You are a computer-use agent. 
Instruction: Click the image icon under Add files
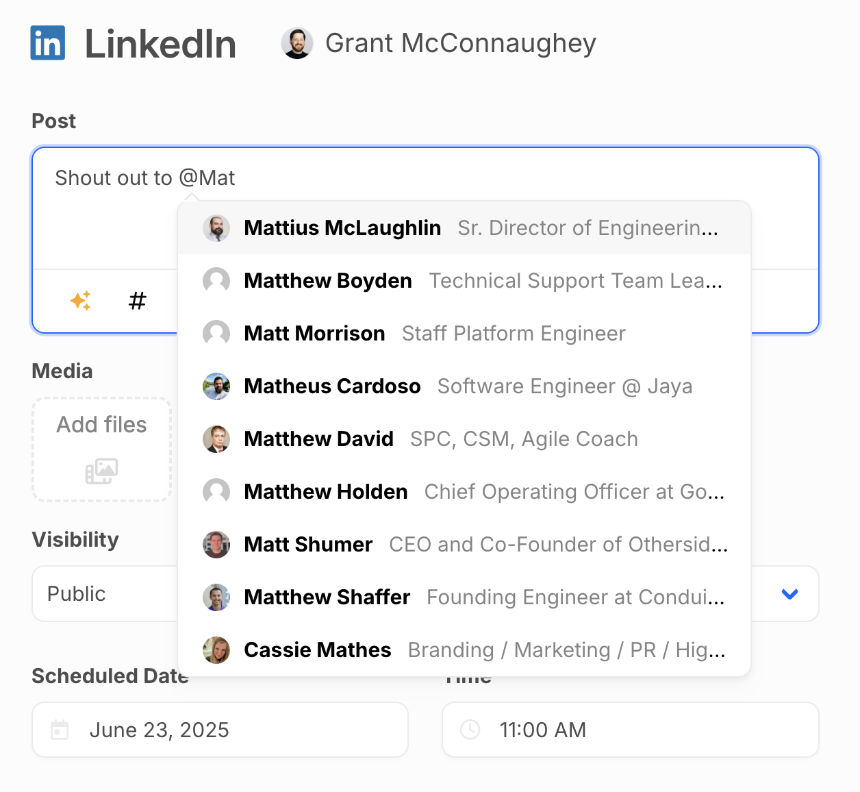(x=102, y=471)
